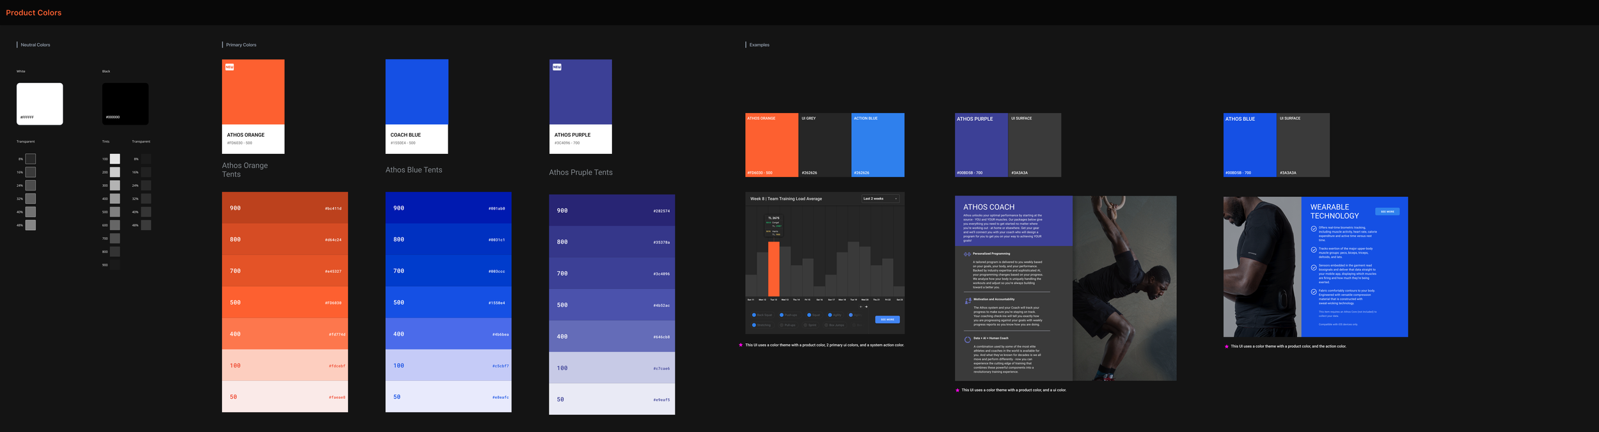This screenshot has width=1599, height=432.
Task: Select purple tint 900 #282574
Action: point(612,210)
